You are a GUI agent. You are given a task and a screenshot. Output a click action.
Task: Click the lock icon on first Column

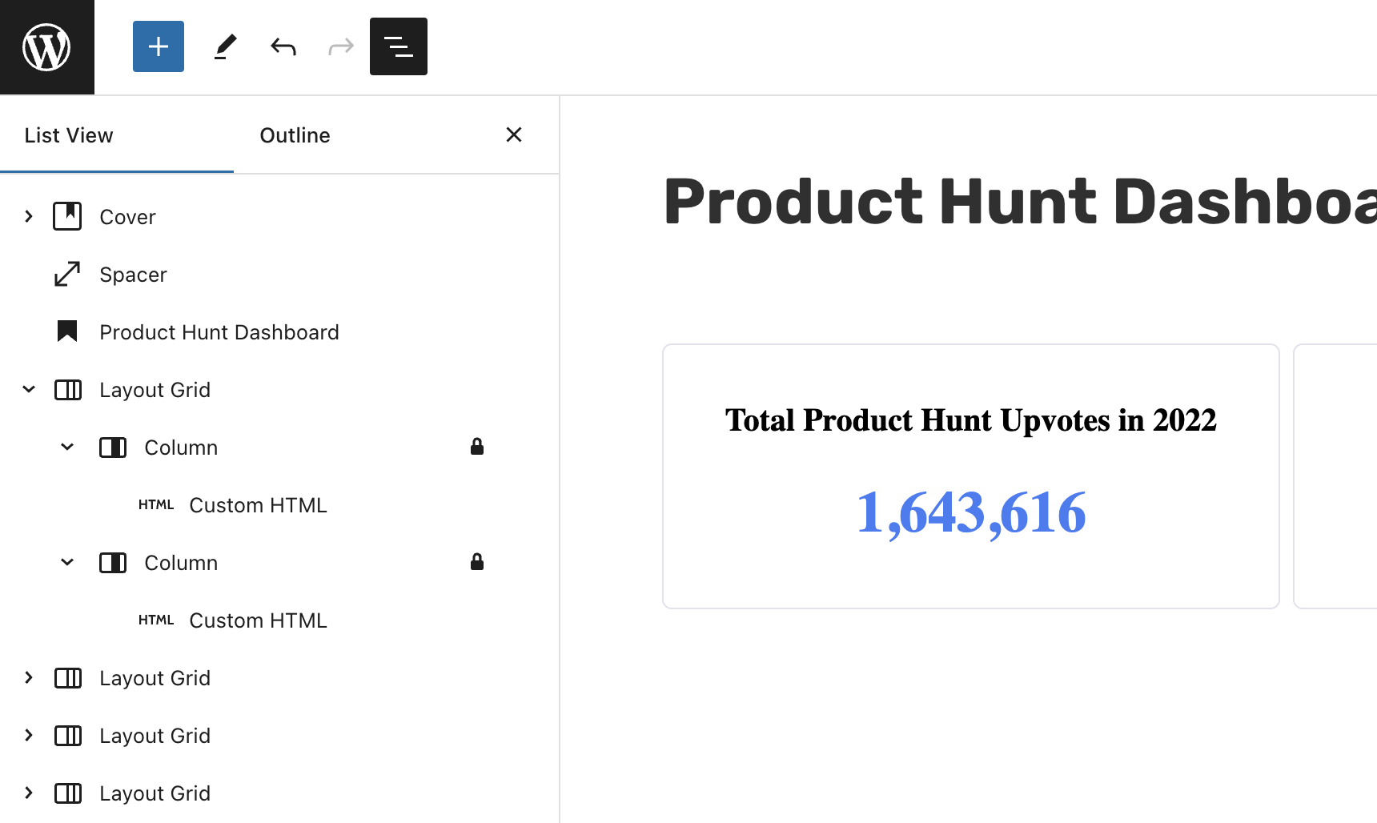pos(477,447)
